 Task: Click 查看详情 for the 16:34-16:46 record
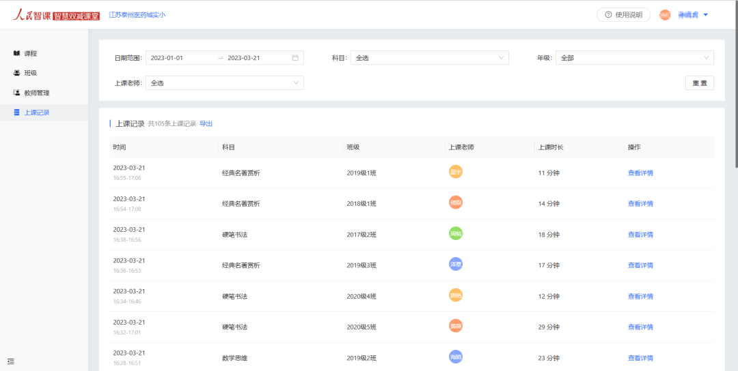(640, 297)
